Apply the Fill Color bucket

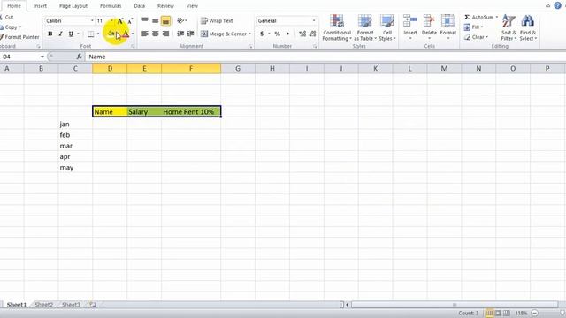[x=111, y=34]
